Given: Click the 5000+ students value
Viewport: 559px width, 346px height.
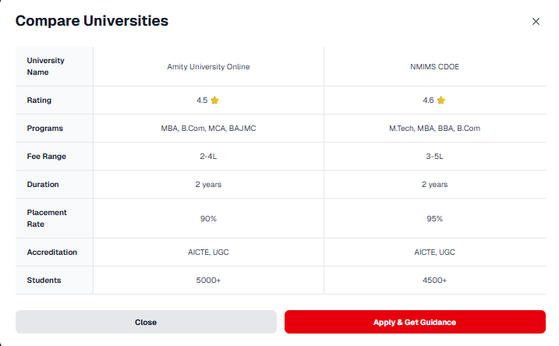Looking at the screenshot, I should (208, 280).
